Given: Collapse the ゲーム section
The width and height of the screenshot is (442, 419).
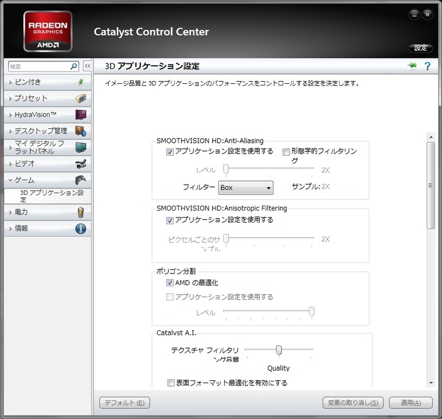Looking at the screenshot, I should click(x=48, y=180).
